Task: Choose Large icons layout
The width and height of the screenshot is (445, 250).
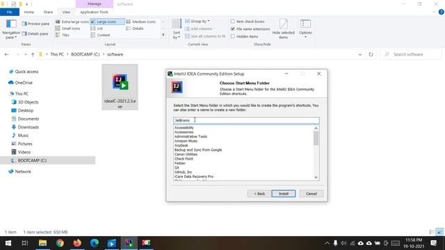Action: [107, 22]
